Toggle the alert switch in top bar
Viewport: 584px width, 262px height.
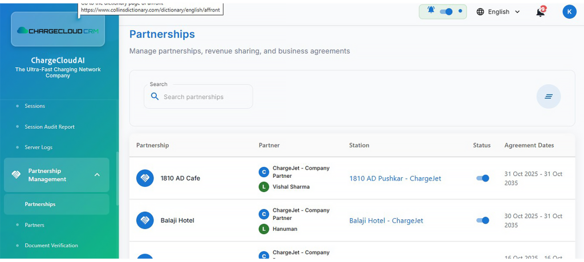446,11
